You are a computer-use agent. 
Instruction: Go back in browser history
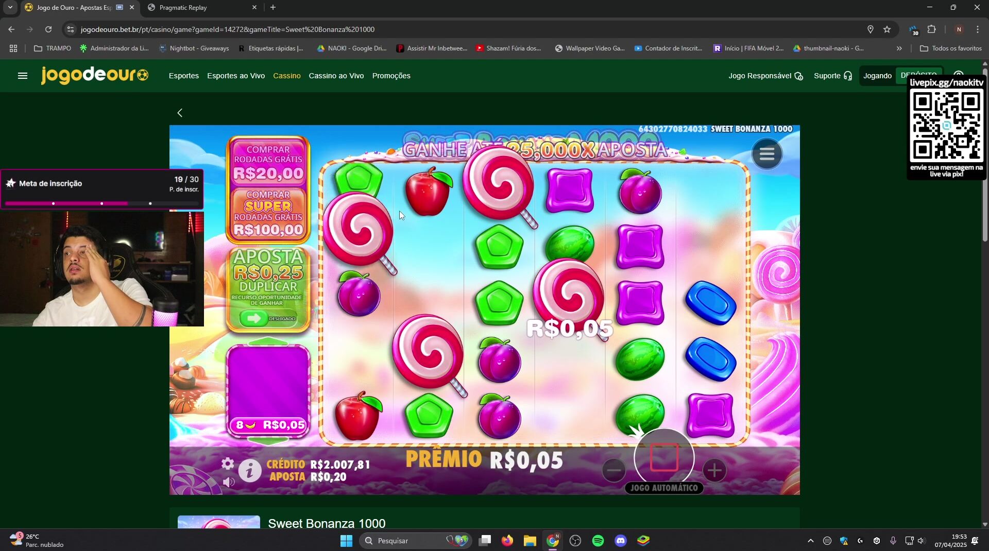[11, 29]
